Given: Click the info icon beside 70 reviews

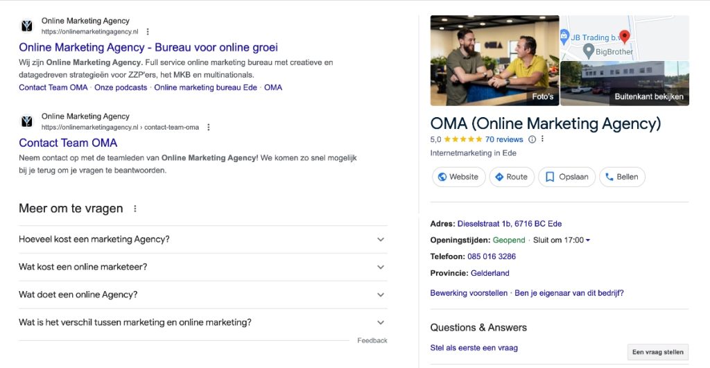Looking at the screenshot, I should tap(532, 139).
